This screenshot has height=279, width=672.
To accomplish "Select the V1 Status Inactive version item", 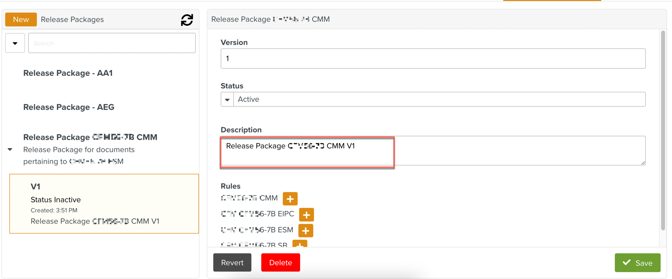I will 104,204.
